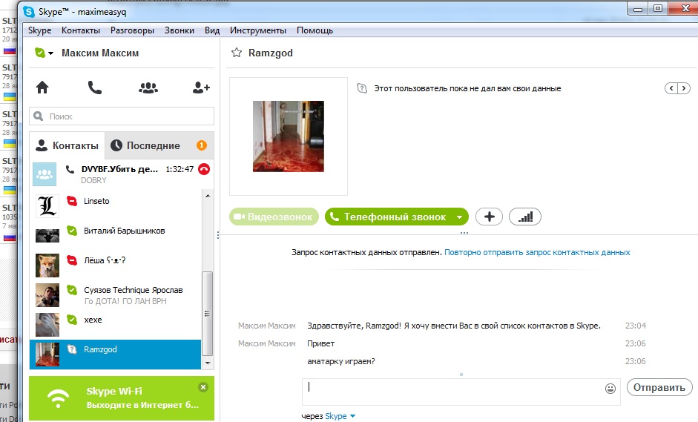Click the contact list scrollbar thumb
Screen dimensions: 698x422
(207, 314)
